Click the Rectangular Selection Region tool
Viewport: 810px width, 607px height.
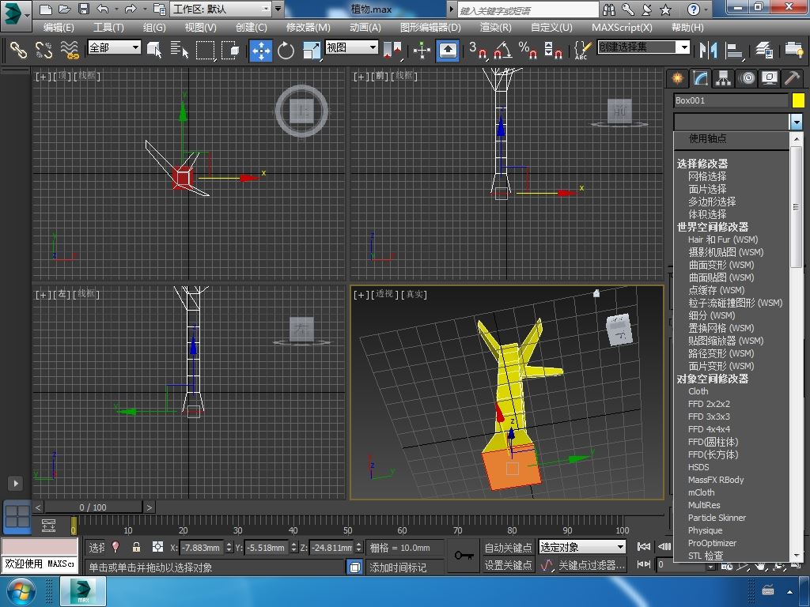pos(205,50)
